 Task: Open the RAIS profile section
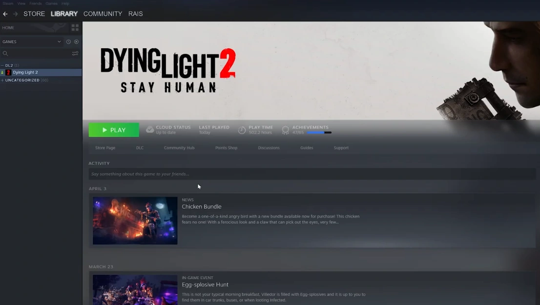pyautogui.click(x=135, y=14)
